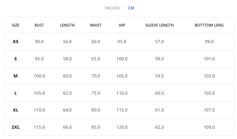
Task: Click the LENGTH column header
Action: [x=67, y=25]
